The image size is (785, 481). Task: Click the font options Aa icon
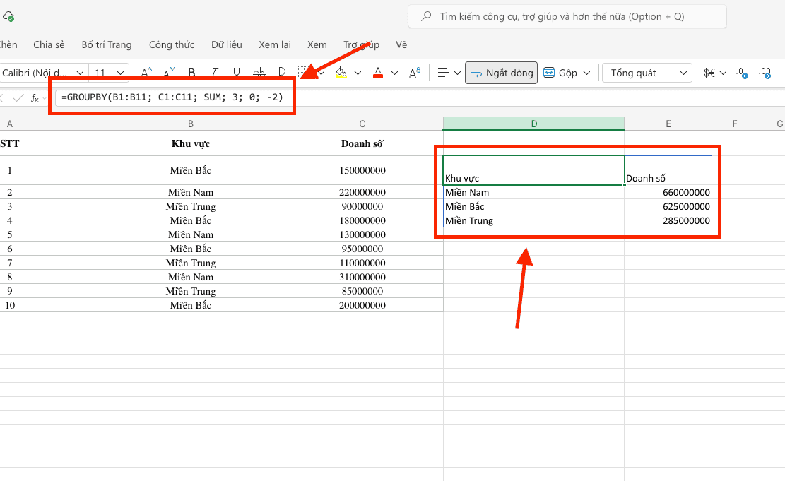tap(415, 73)
